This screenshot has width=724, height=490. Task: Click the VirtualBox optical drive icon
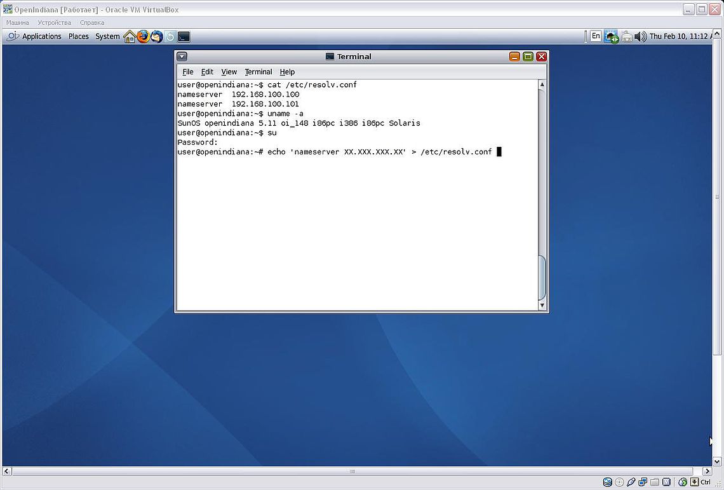point(620,482)
